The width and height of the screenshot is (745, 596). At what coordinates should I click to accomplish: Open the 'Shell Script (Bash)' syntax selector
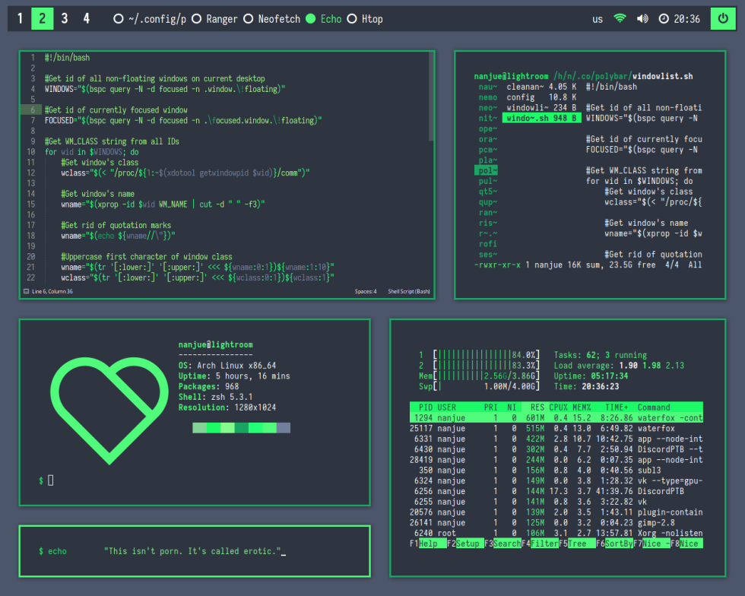pos(411,290)
